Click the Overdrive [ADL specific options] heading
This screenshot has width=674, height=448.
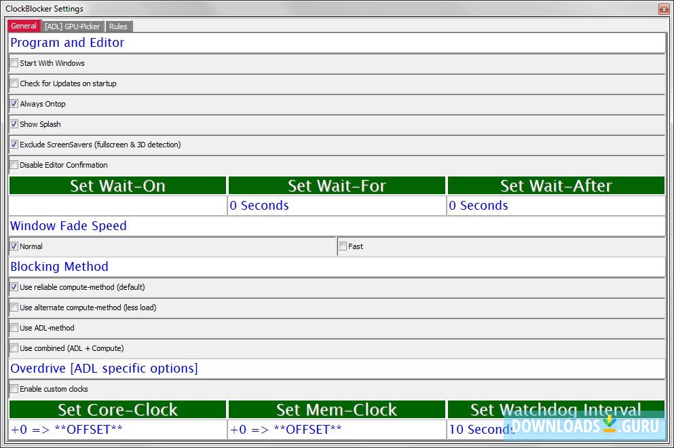104,369
